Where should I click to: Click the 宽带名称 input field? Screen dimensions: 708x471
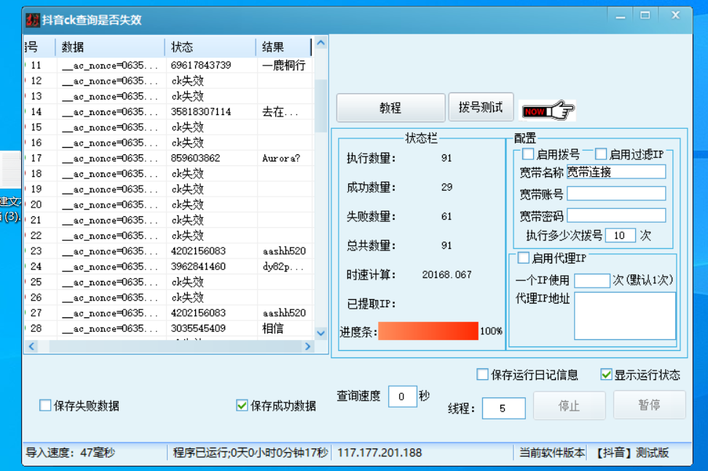616,172
